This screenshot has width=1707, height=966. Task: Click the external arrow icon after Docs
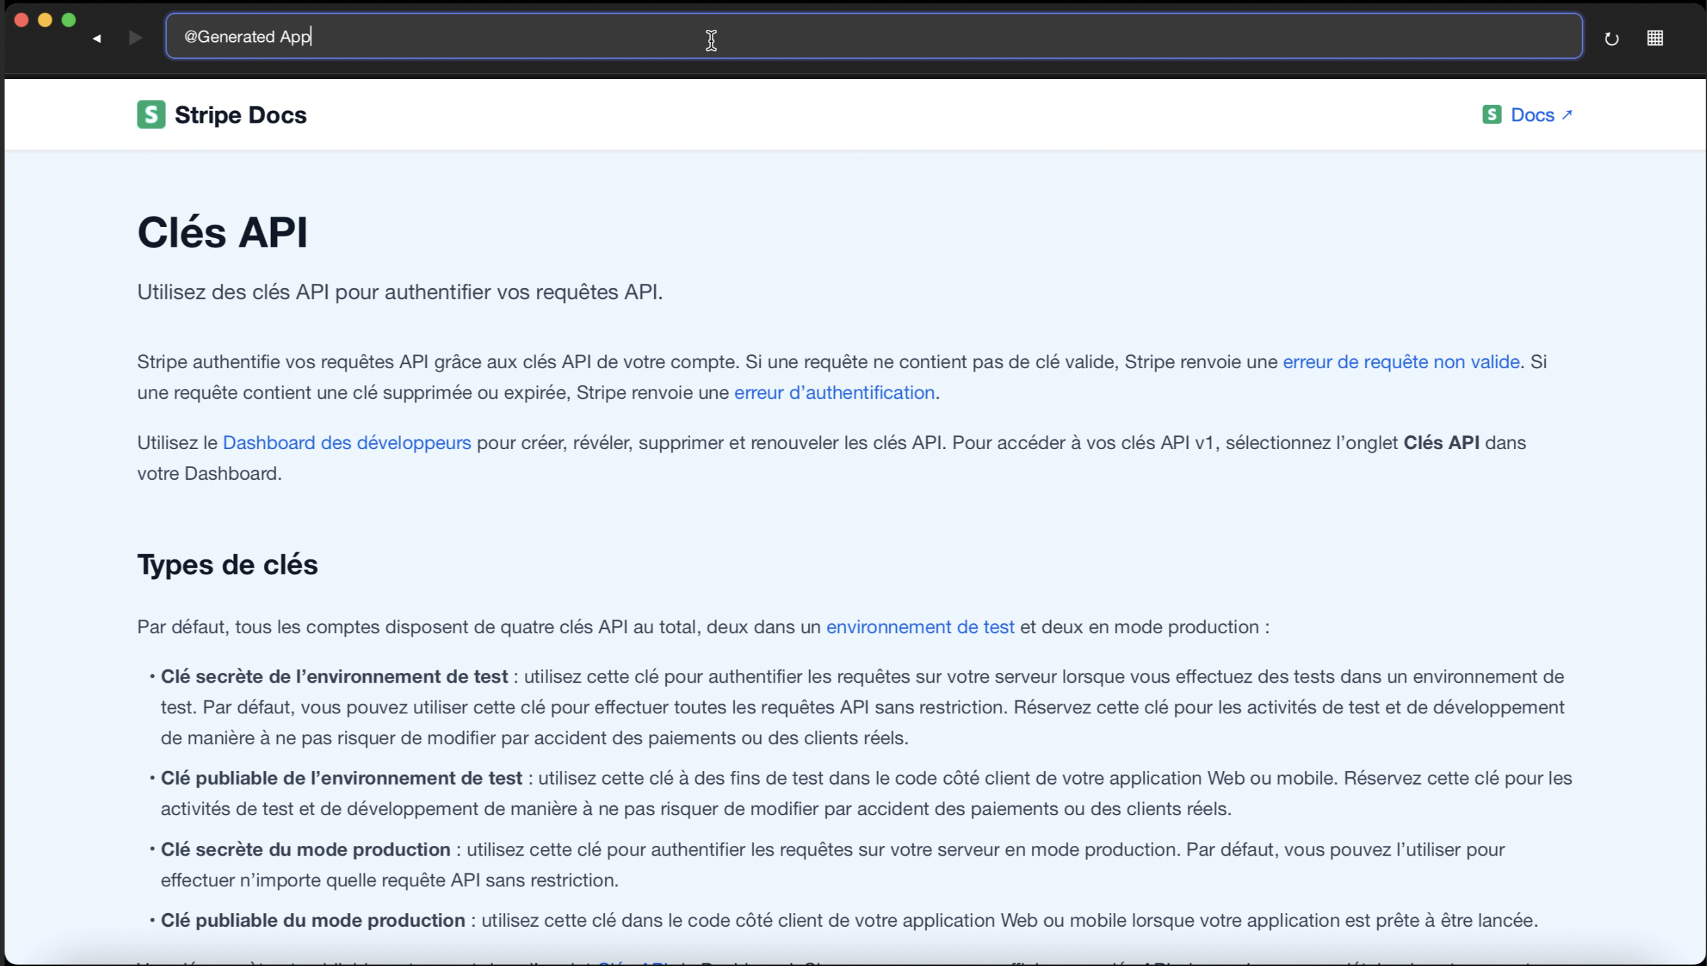(x=1567, y=114)
